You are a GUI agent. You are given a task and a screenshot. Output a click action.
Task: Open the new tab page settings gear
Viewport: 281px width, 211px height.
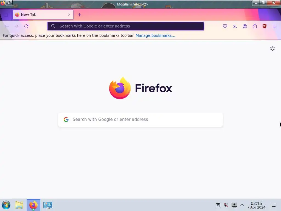[272, 48]
